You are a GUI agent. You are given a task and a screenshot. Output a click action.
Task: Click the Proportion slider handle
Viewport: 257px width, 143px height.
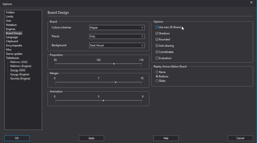click(x=114, y=64)
